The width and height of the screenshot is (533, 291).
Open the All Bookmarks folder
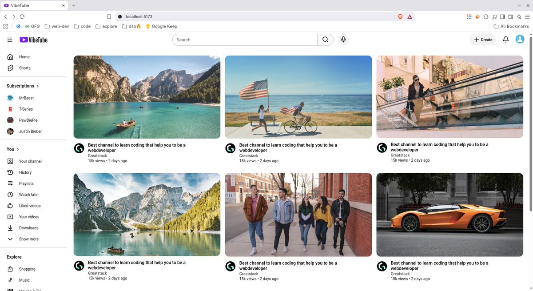pyautogui.click(x=511, y=26)
